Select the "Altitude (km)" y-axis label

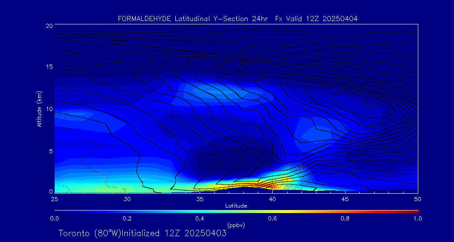click(x=39, y=109)
